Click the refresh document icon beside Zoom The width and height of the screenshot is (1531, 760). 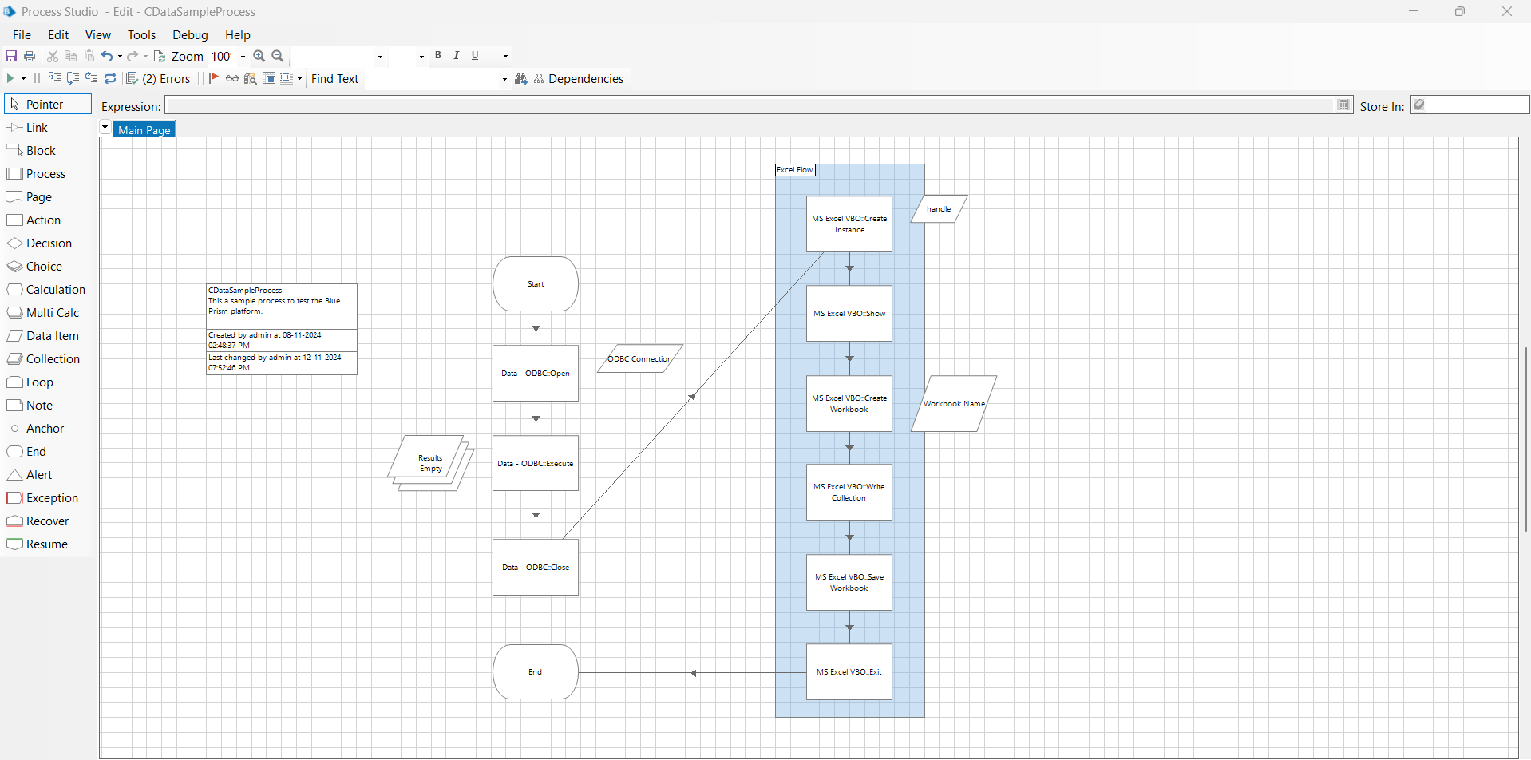pyautogui.click(x=160, y=56)
